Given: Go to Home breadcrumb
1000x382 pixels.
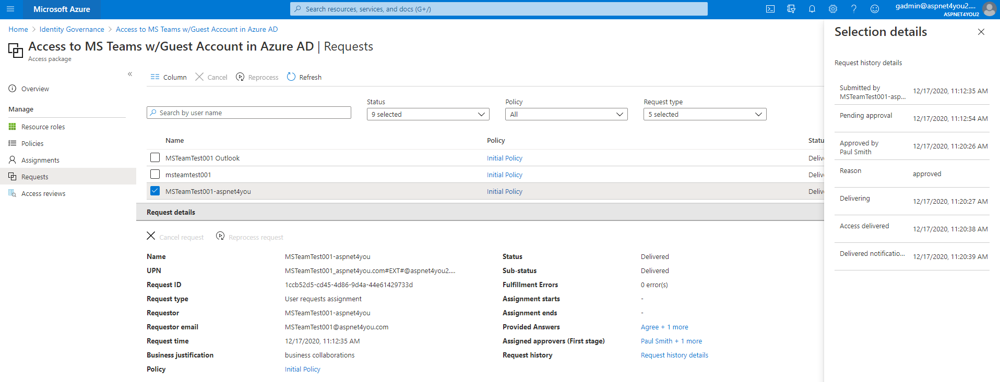Looking at the screenshot, I should (18, 29).
